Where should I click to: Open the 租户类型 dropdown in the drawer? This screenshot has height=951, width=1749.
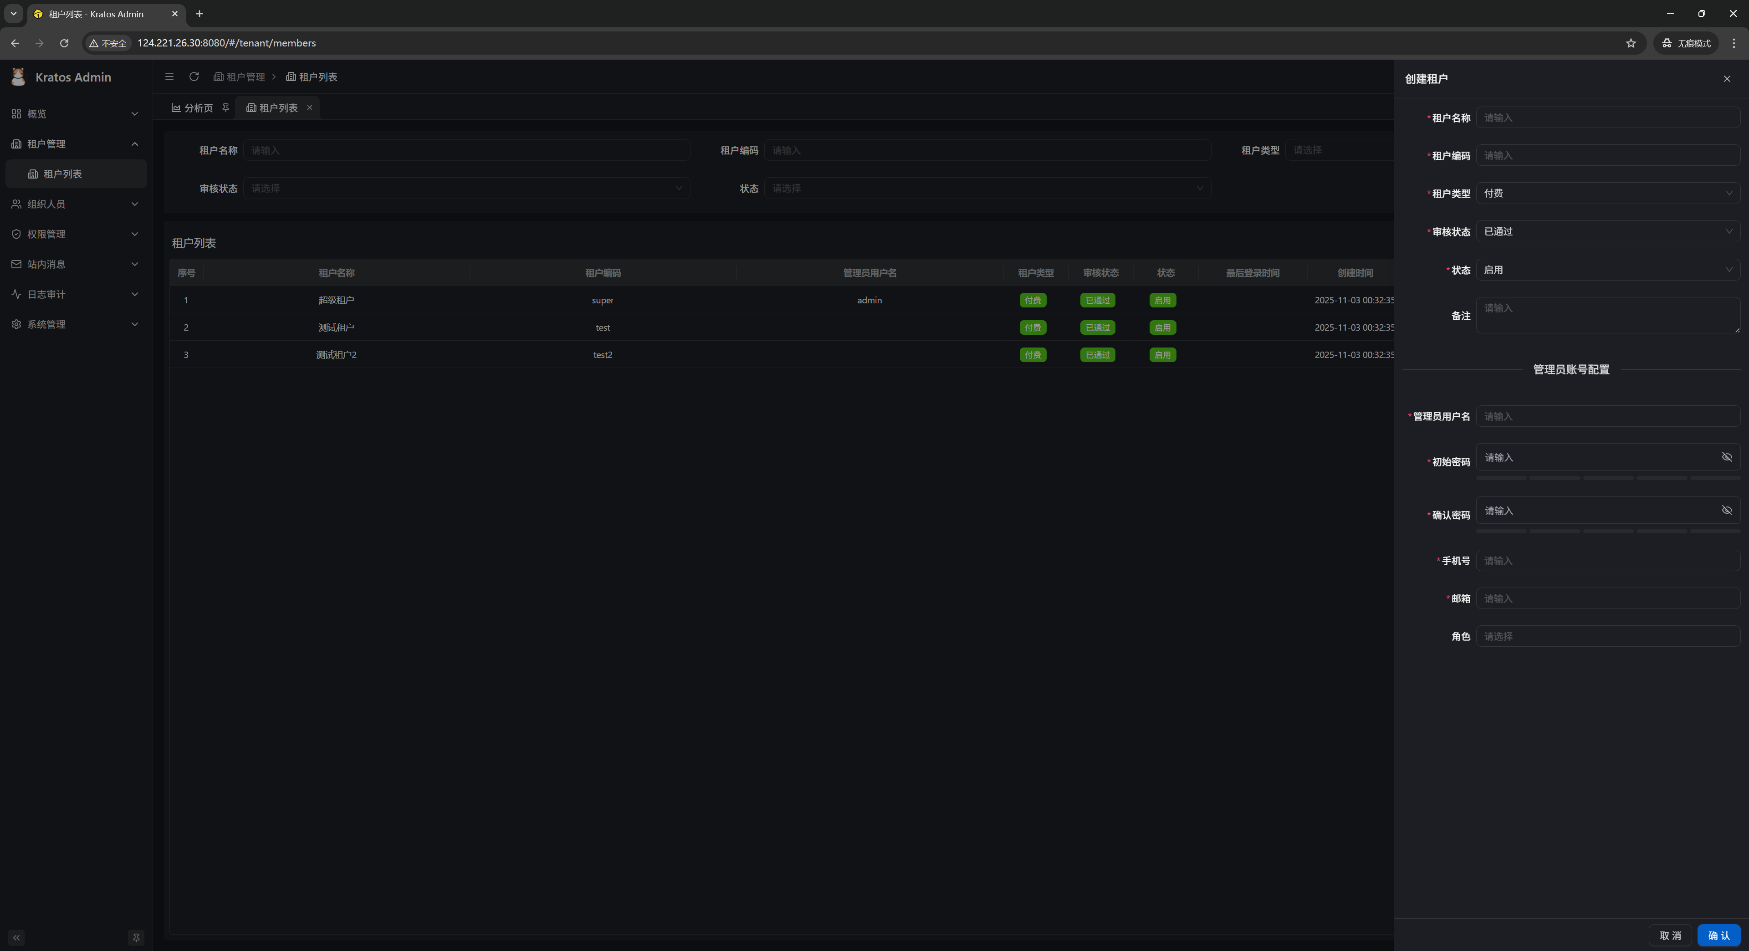1606,194
